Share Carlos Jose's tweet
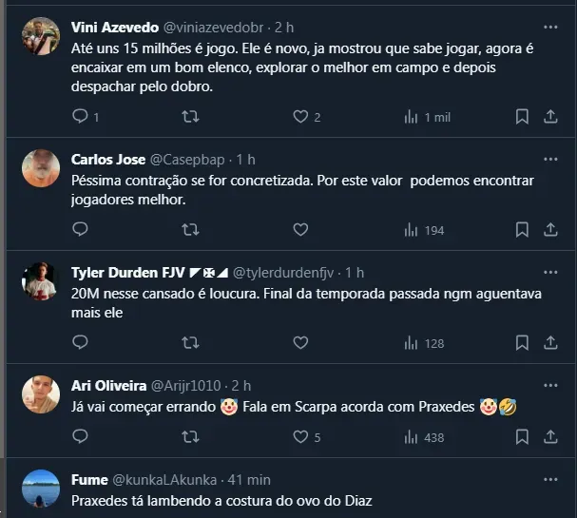Image resolution: width=577 pixels, height=518 pixels. point(550,229)
